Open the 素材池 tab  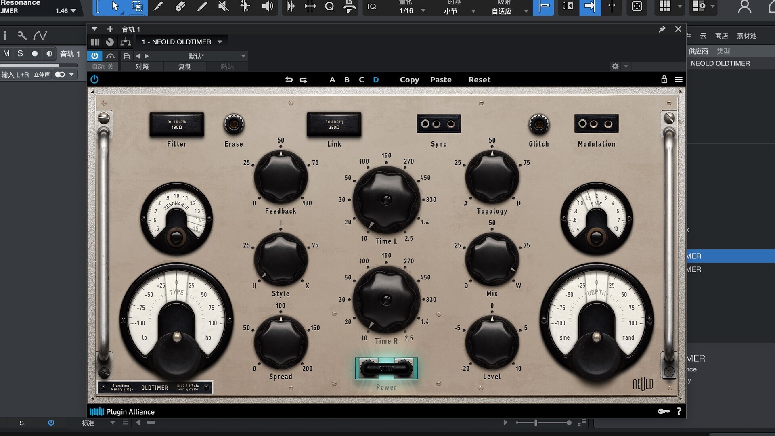747,36
